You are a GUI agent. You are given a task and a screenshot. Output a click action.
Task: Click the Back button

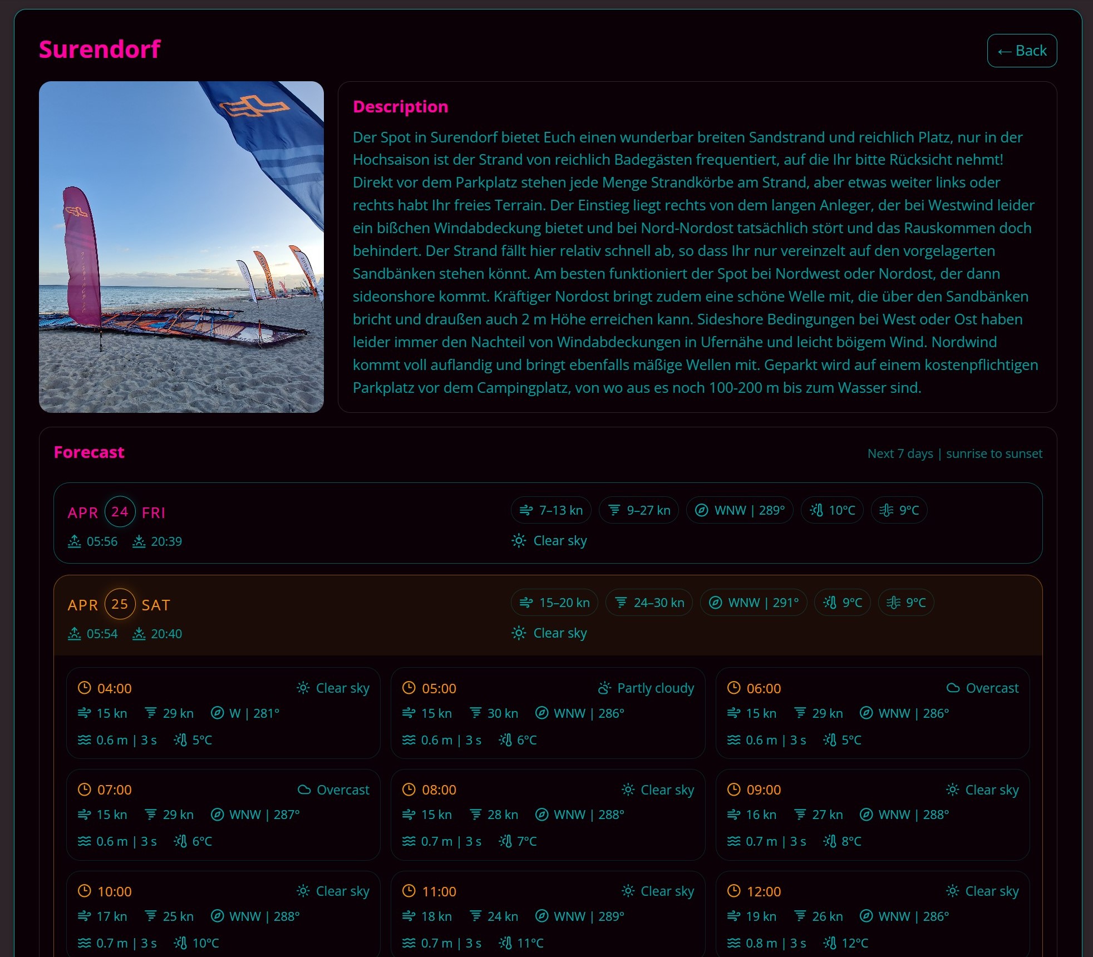pyautogui.click(x=1022, y=51)
